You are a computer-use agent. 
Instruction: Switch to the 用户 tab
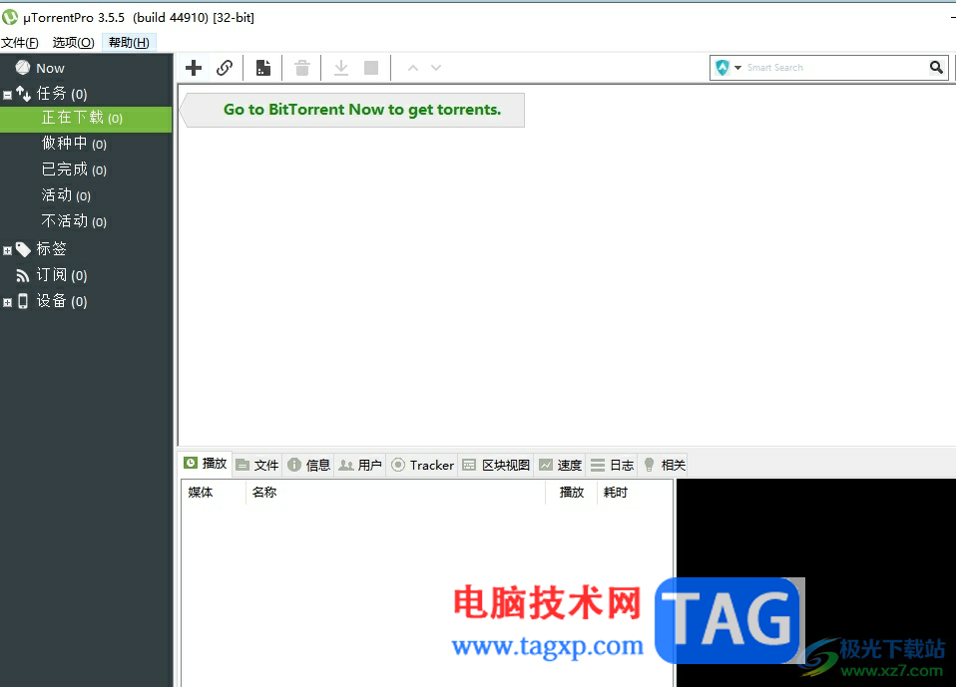(x=360, y=466)
